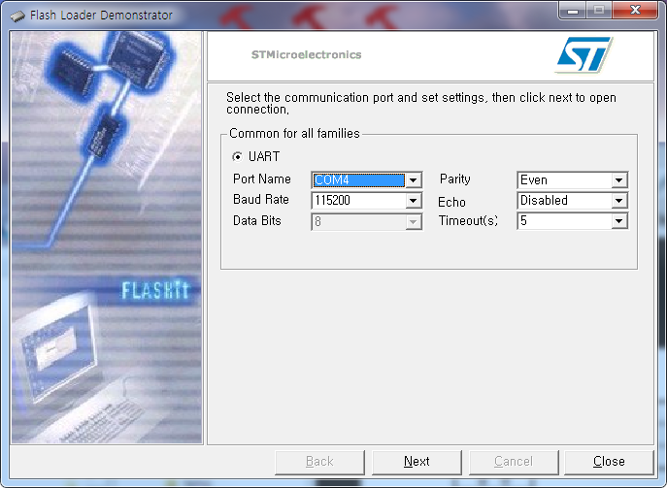
Task: Expand the Echo dropdown arrow
Action: (618, 201)
